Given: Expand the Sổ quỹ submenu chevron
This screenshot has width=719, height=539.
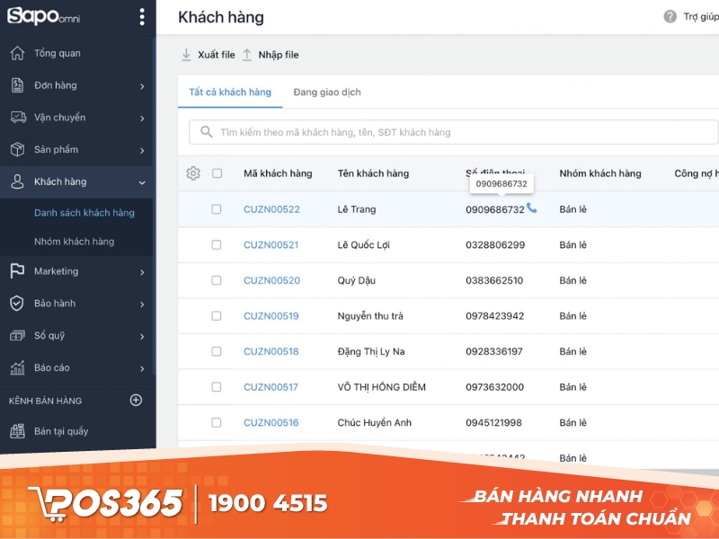Looking at the screenshot, I should (142, 336).
